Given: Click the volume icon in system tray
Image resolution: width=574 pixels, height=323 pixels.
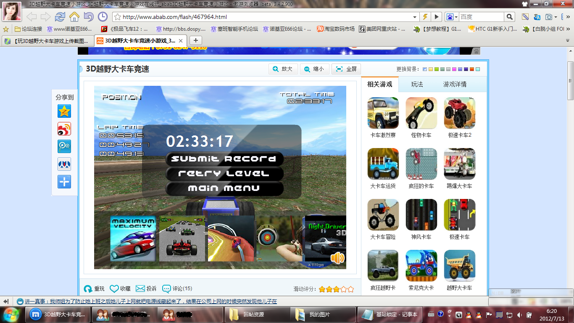Looking at the screenshot, I should [x=519, y=315].
